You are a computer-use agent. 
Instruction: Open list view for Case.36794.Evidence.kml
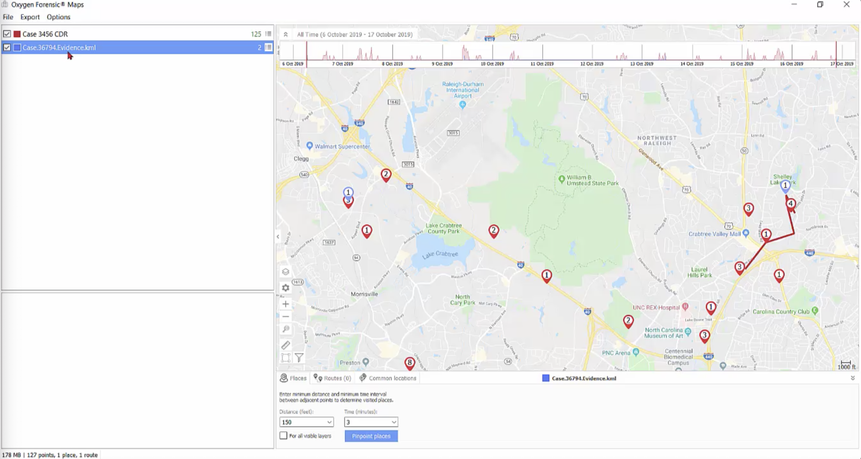(x=268, y=47)
